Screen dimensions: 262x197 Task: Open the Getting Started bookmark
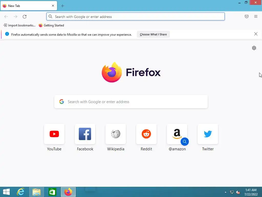51,25
